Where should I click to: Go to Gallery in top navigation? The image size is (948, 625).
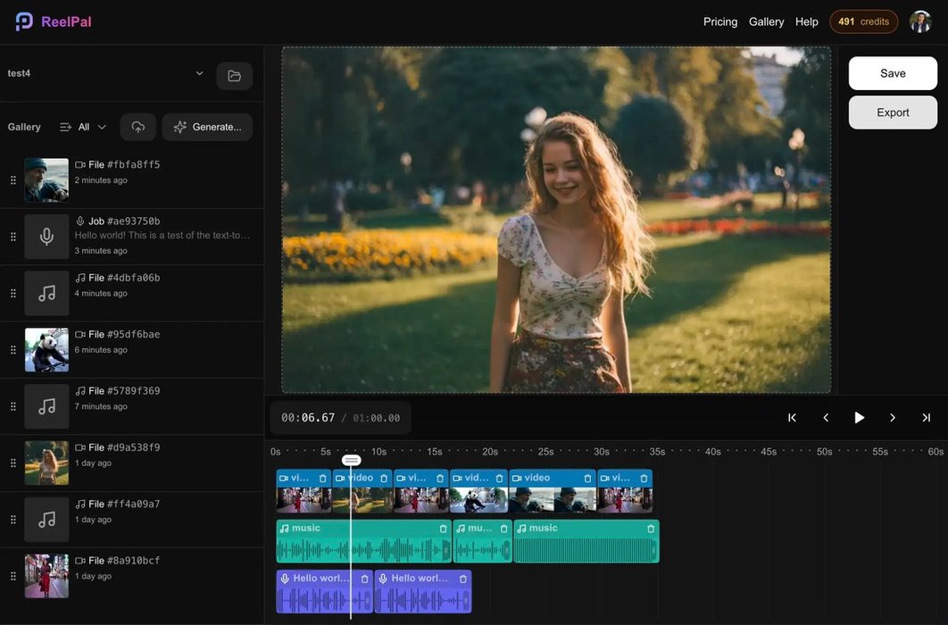coord(766,21)
